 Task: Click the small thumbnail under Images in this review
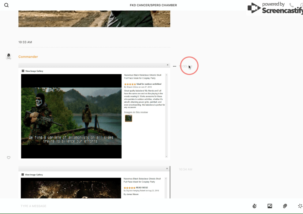coord(128,118)
